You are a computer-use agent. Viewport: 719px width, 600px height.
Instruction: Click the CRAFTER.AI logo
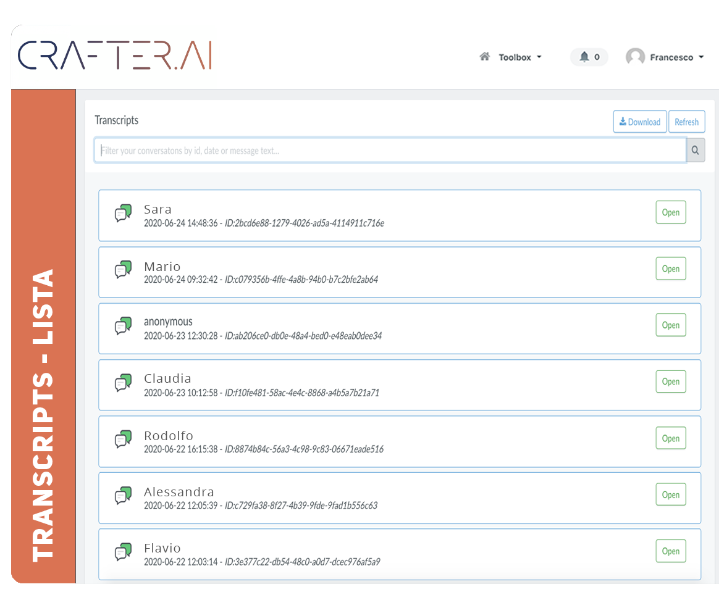[115, 55]
